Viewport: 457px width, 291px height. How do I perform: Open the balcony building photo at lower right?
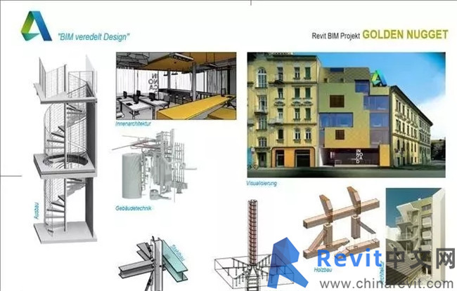click(416, 236)
